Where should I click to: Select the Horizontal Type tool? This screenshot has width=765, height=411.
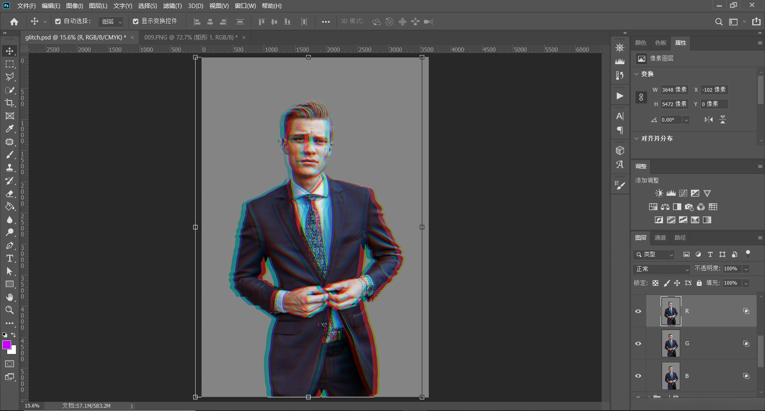click(x=10, y=258)
